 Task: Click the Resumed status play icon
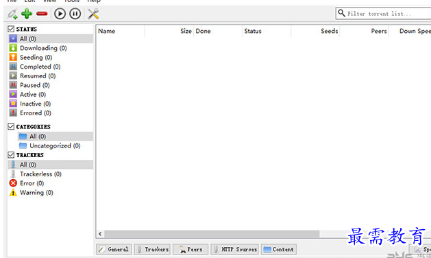(x=13, y=75)
